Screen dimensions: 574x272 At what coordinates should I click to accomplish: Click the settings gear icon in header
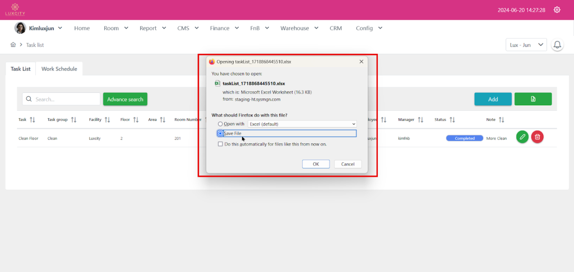[557, 10]
